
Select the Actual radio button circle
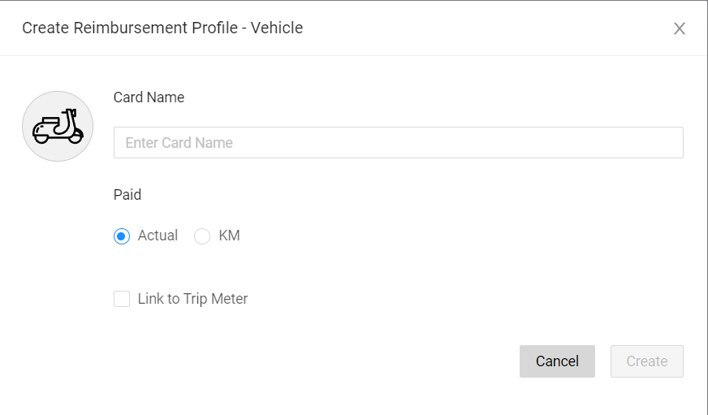[x=122, y=236]
